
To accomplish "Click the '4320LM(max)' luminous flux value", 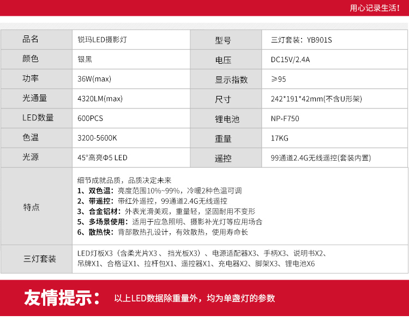I will coord(100,99).
